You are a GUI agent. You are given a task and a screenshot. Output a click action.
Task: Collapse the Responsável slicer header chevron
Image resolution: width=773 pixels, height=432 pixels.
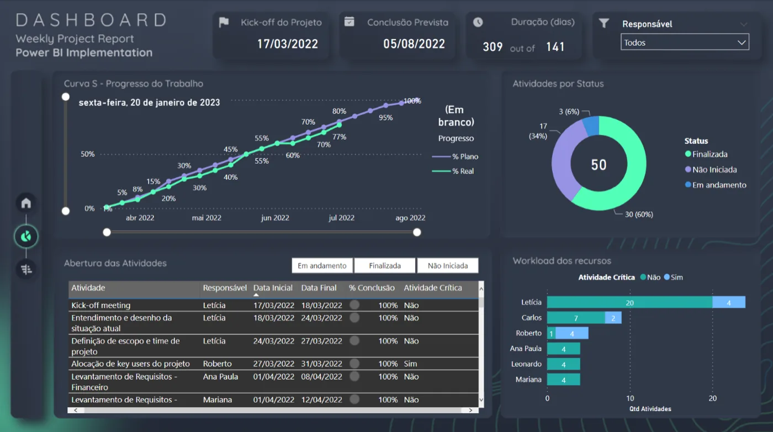coord(744,24)
